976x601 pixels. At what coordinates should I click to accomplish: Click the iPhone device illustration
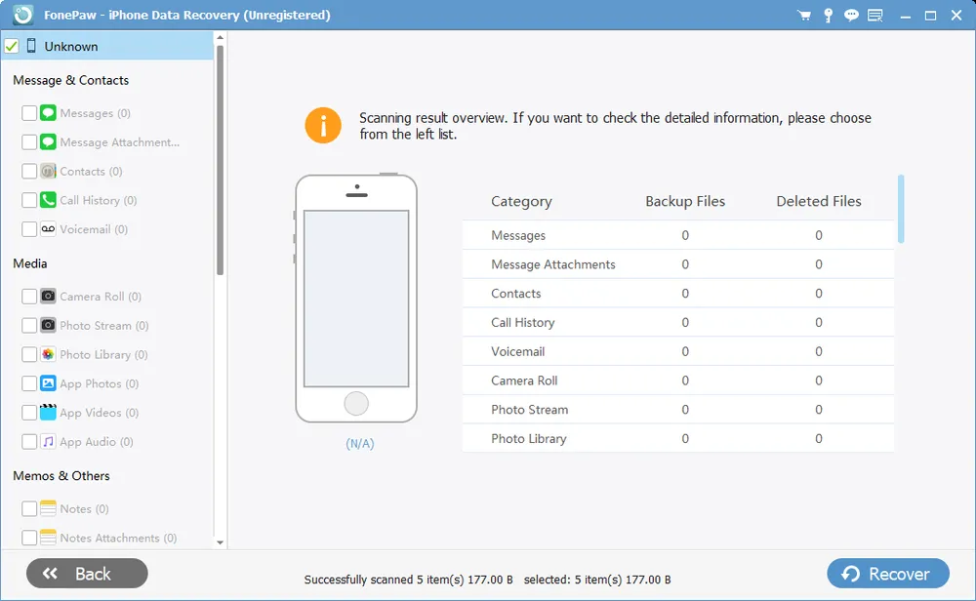point(356,298)
